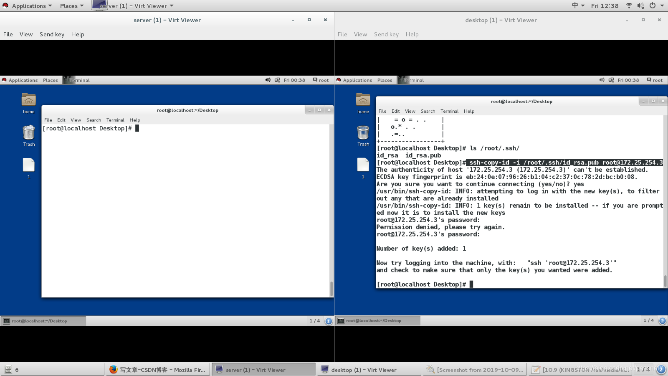Open View menu in desktop guest terminal
The height and width of the screenshot is (376, 668).
tap(410, 111)
